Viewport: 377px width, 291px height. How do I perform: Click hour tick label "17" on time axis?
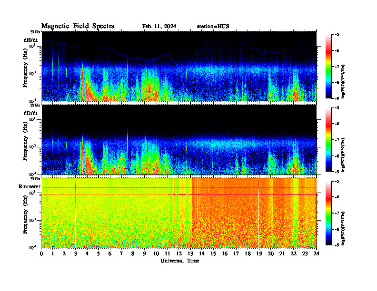pos(236,254)
